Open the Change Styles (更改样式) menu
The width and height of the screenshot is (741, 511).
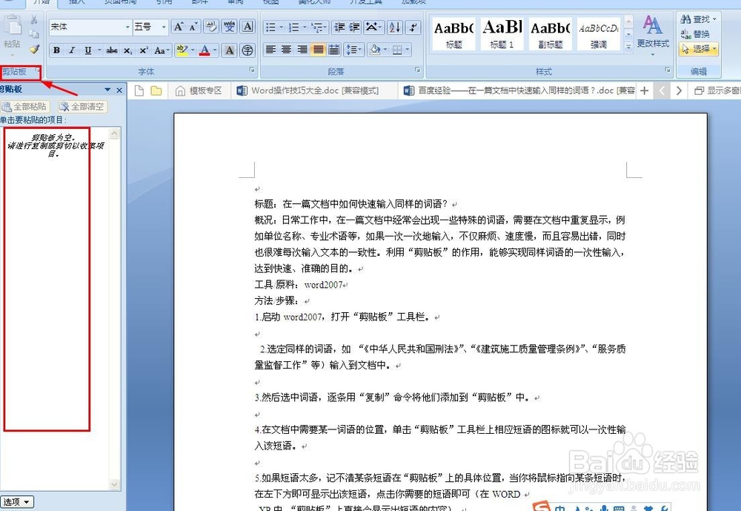653,36
